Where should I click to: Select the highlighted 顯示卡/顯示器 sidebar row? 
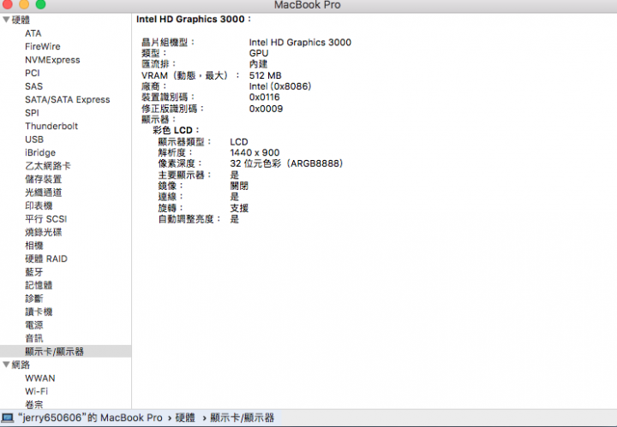[x=66, y=352]
